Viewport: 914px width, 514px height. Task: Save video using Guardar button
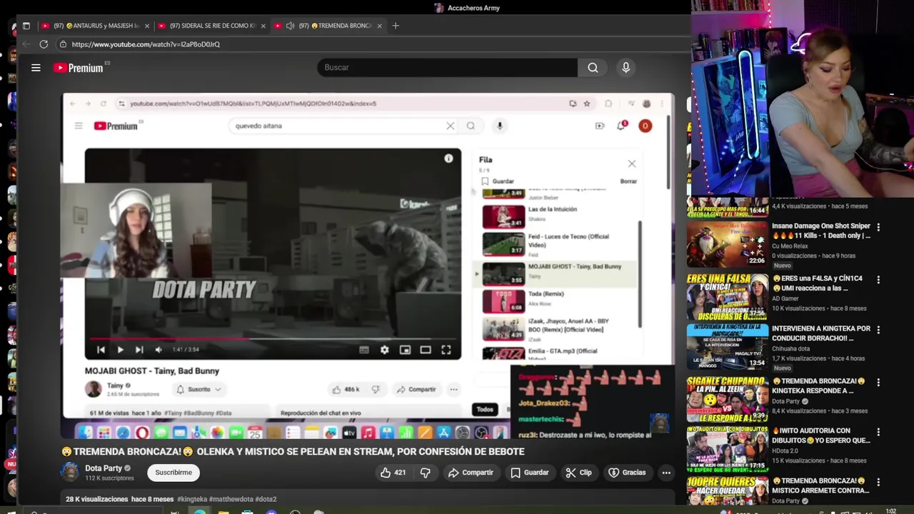[530, 473]
